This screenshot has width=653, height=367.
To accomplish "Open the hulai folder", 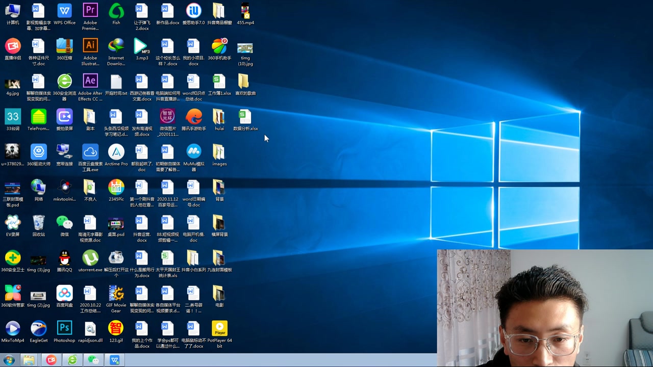I will coord(219,120).
